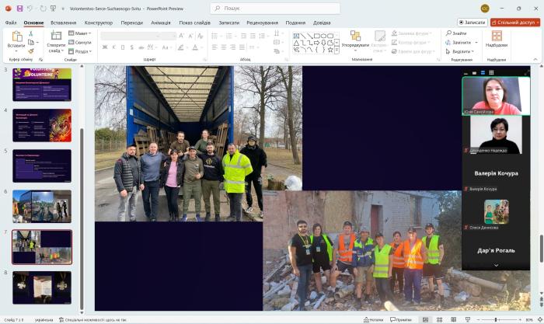Screen dimensions: 544x324
Task: Fit slide to current window icon
Action: pyautogui.click(x=538, y=319)
